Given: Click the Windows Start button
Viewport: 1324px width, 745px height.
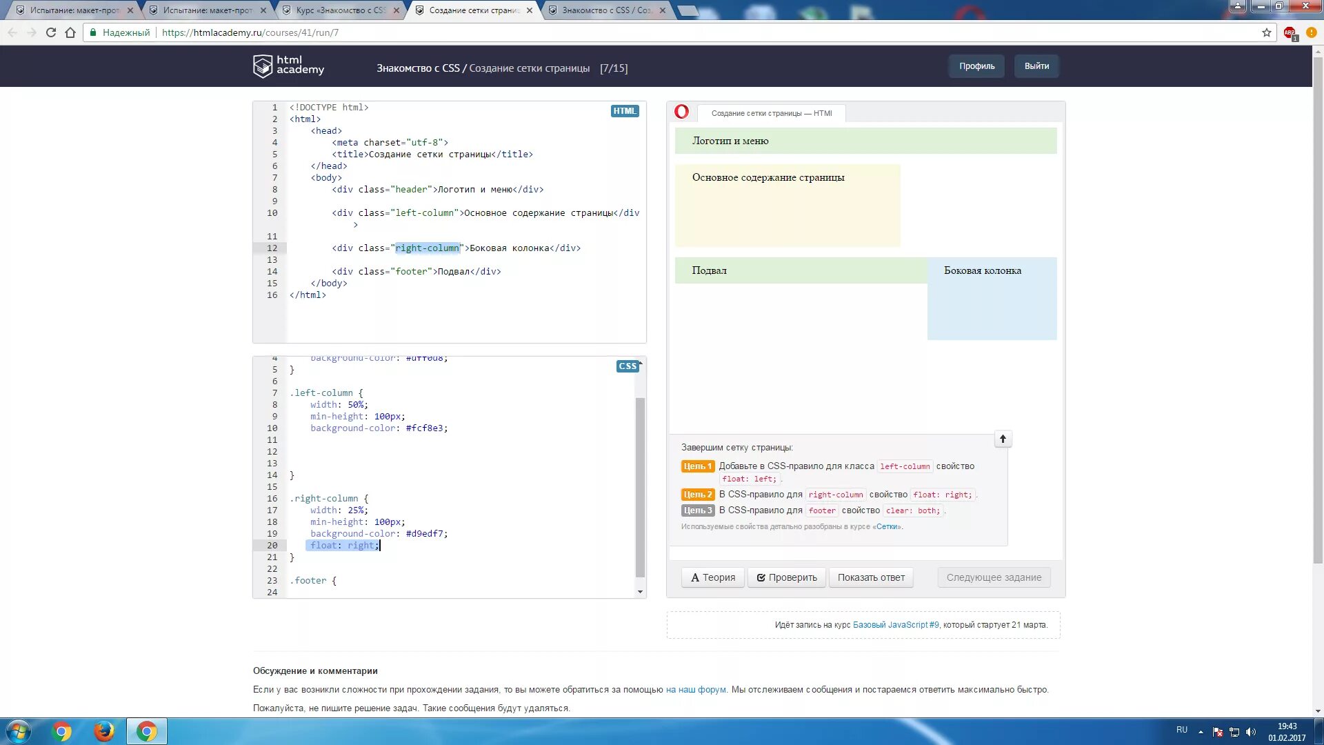Looking at the screenshot, I should pos(19,731).
